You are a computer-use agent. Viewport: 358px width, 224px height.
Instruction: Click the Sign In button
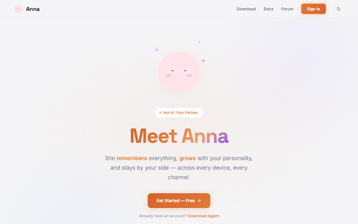coord(314,9)
